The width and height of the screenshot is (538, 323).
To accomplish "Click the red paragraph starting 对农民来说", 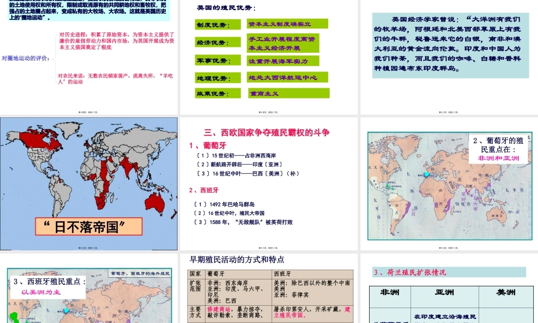I will tap(115, 79).
